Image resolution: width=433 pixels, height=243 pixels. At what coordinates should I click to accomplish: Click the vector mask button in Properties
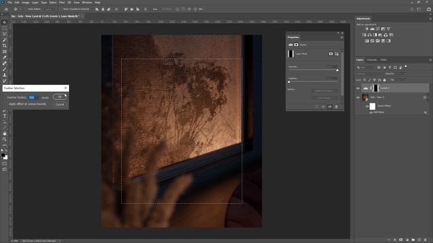[x=337, y=54]
